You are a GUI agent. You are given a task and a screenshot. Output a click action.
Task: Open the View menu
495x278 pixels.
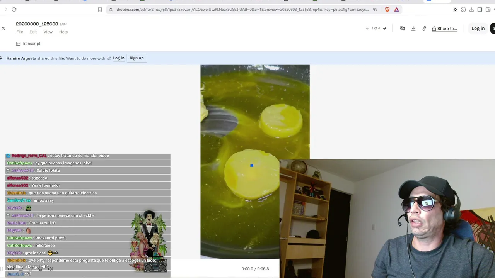48,32
